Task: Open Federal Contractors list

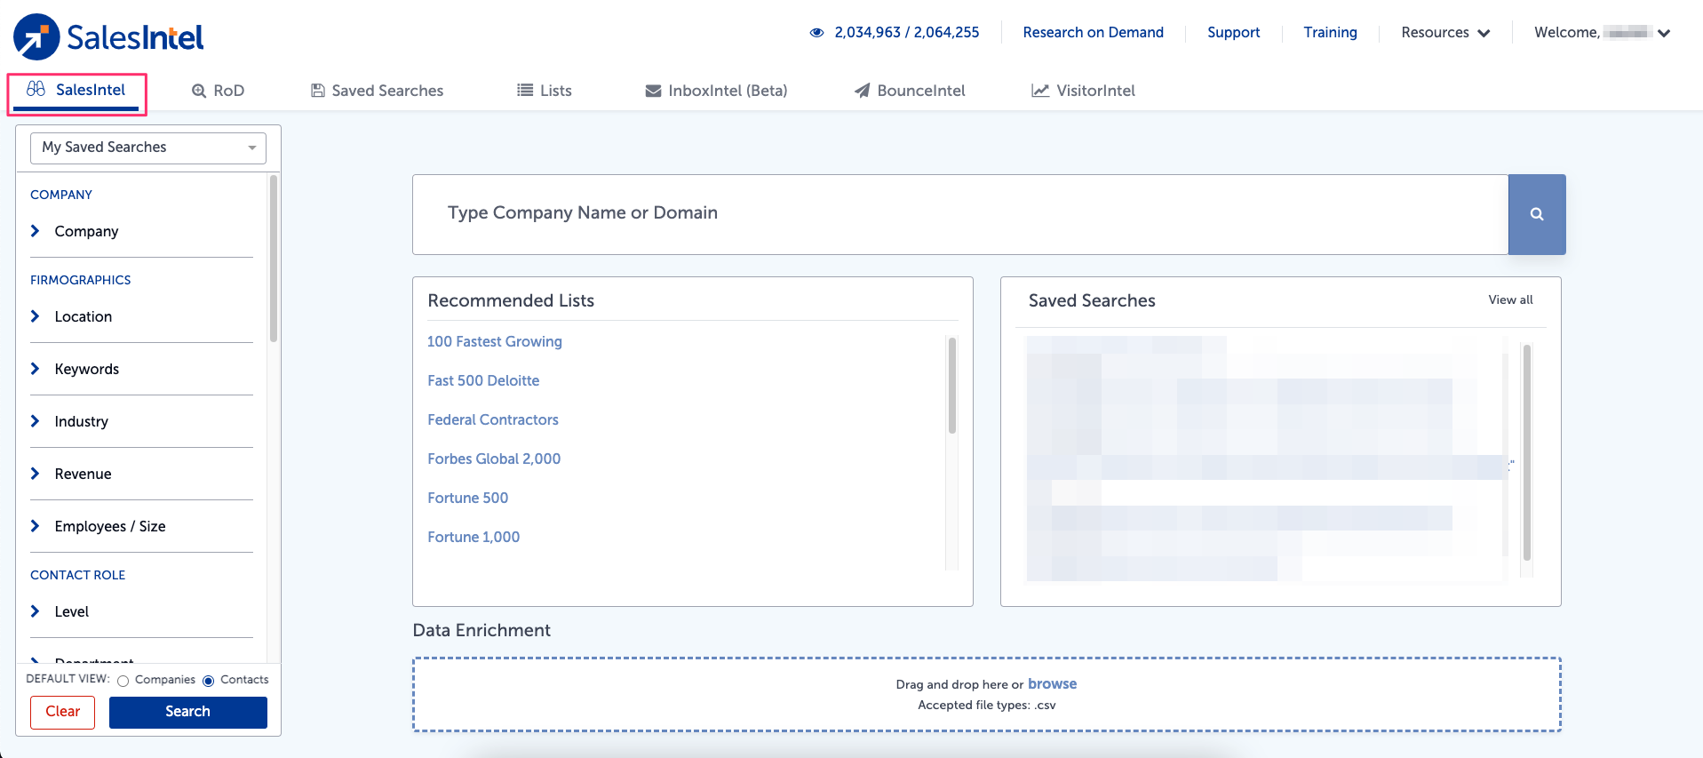Action: click(x=493, y=419)
